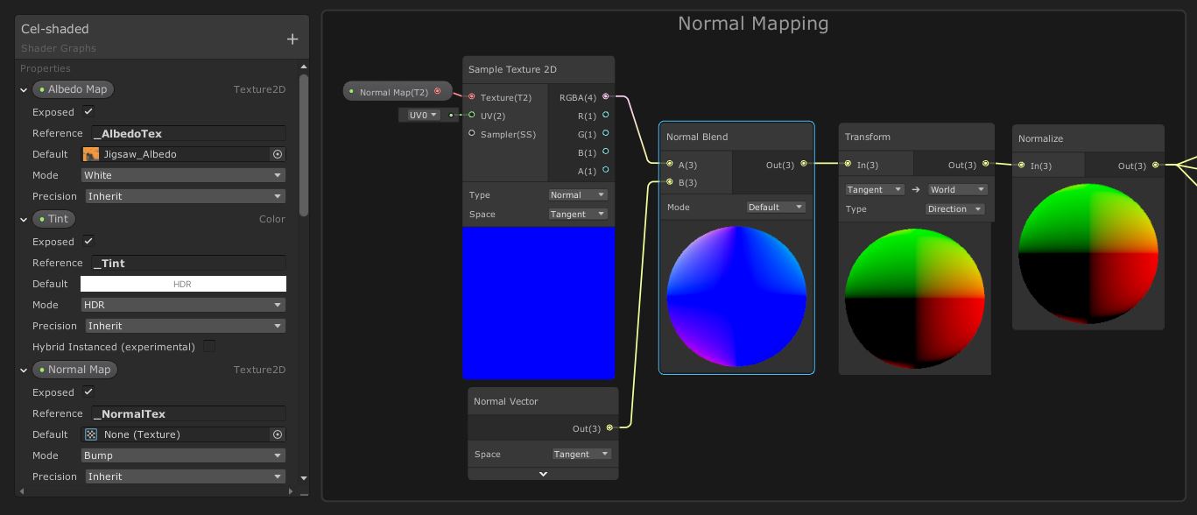Toggle Exposed for the Normal Map property

point(88,392)
